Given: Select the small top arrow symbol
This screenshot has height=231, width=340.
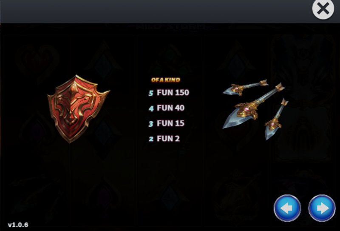Looking at the screenshot, I should coord(246,88).
